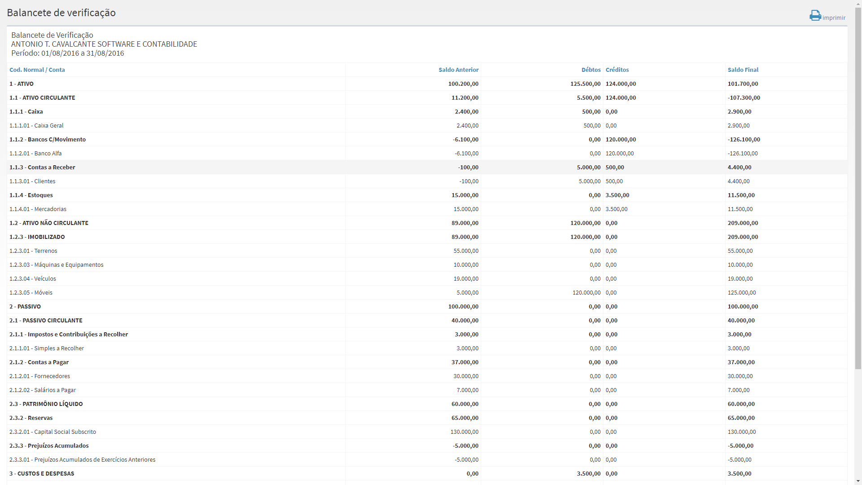Select the '2.1.2.02 - Salários a Pagar' account

427,390
